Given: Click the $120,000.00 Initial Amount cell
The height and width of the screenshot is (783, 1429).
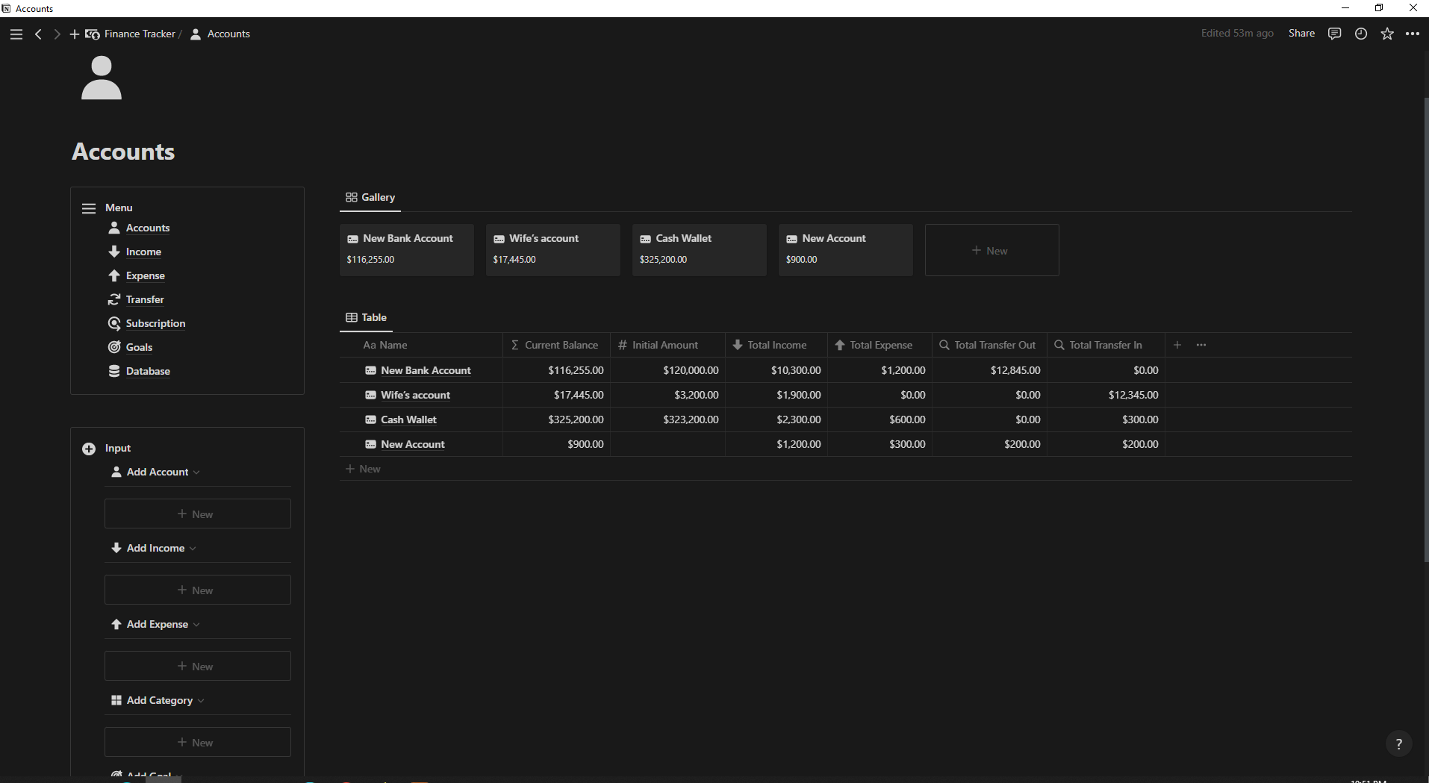Looking at the screenshot, I should click(667, 370).
